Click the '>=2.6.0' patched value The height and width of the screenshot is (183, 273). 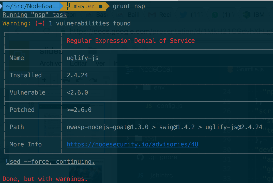click(x=79, y=110)
